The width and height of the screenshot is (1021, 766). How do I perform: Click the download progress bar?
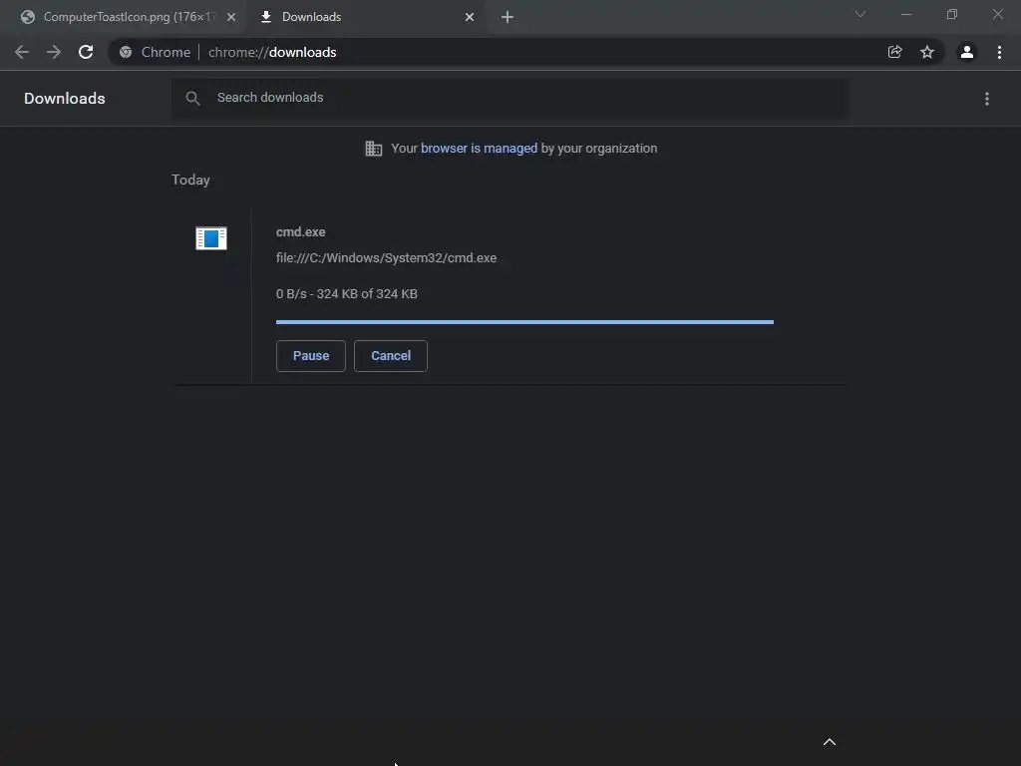(524, 322)
